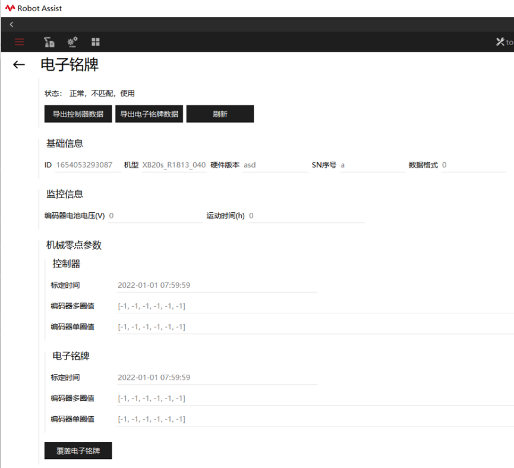Click the 机型 field showing XB20s_R1813_040
Image resolution: width=514 pixels, height=468 pixels.
tap(174, 165)
